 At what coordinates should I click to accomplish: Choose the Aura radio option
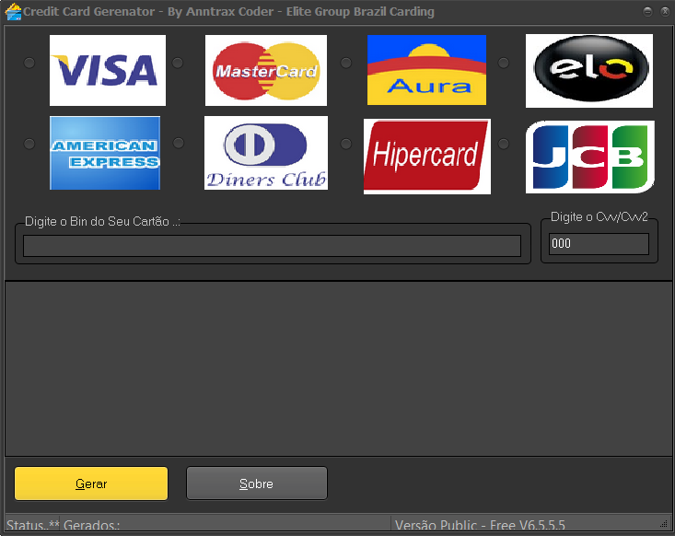tap(346, 63)
